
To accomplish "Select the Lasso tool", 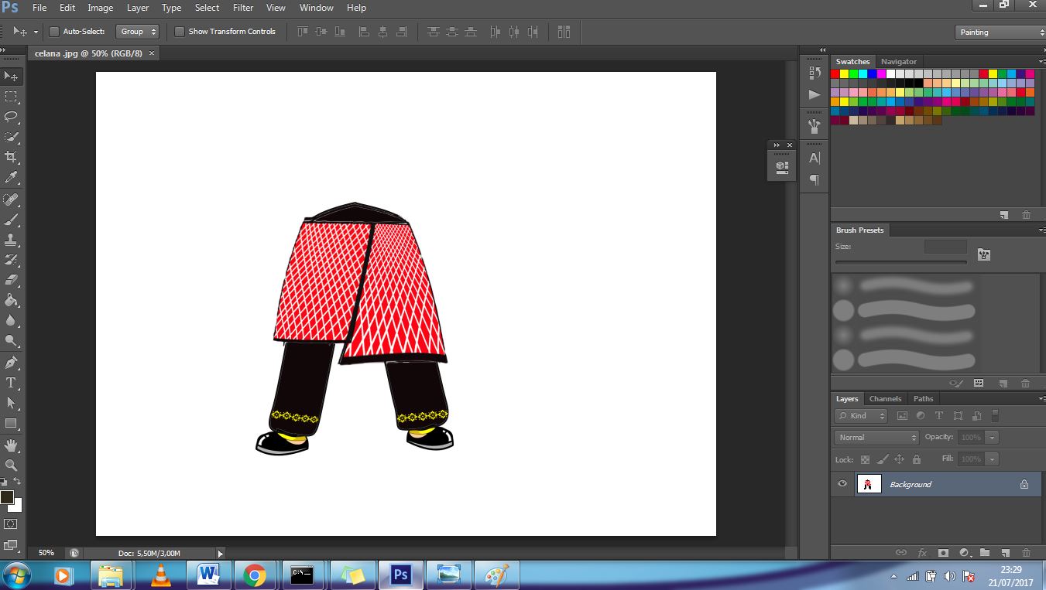I will tap(12, 117).
